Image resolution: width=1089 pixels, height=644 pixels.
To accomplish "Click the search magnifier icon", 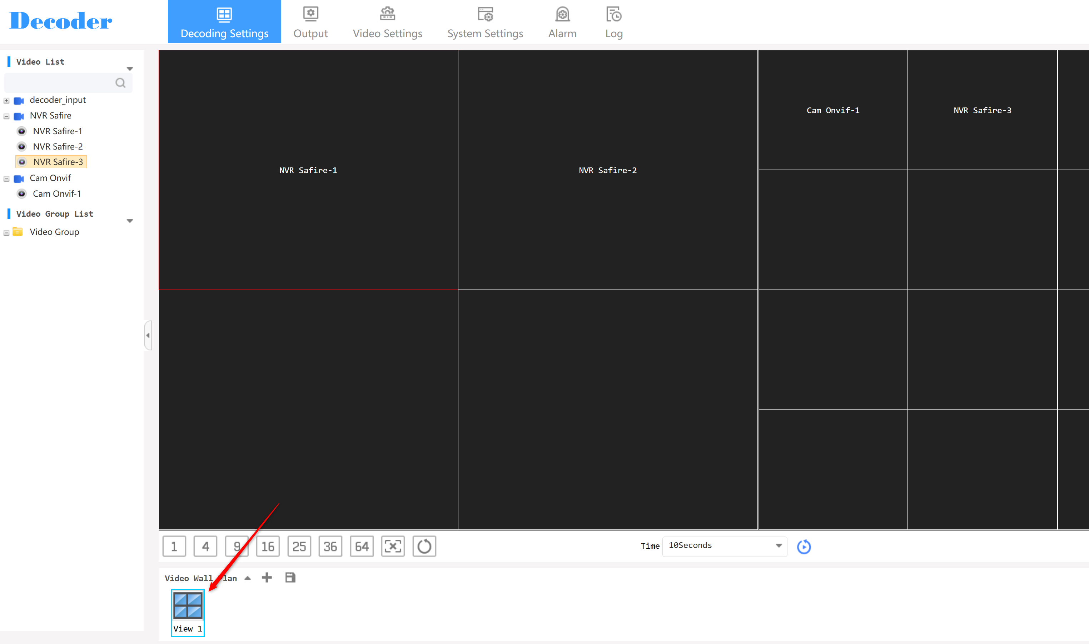I will 120,83.
